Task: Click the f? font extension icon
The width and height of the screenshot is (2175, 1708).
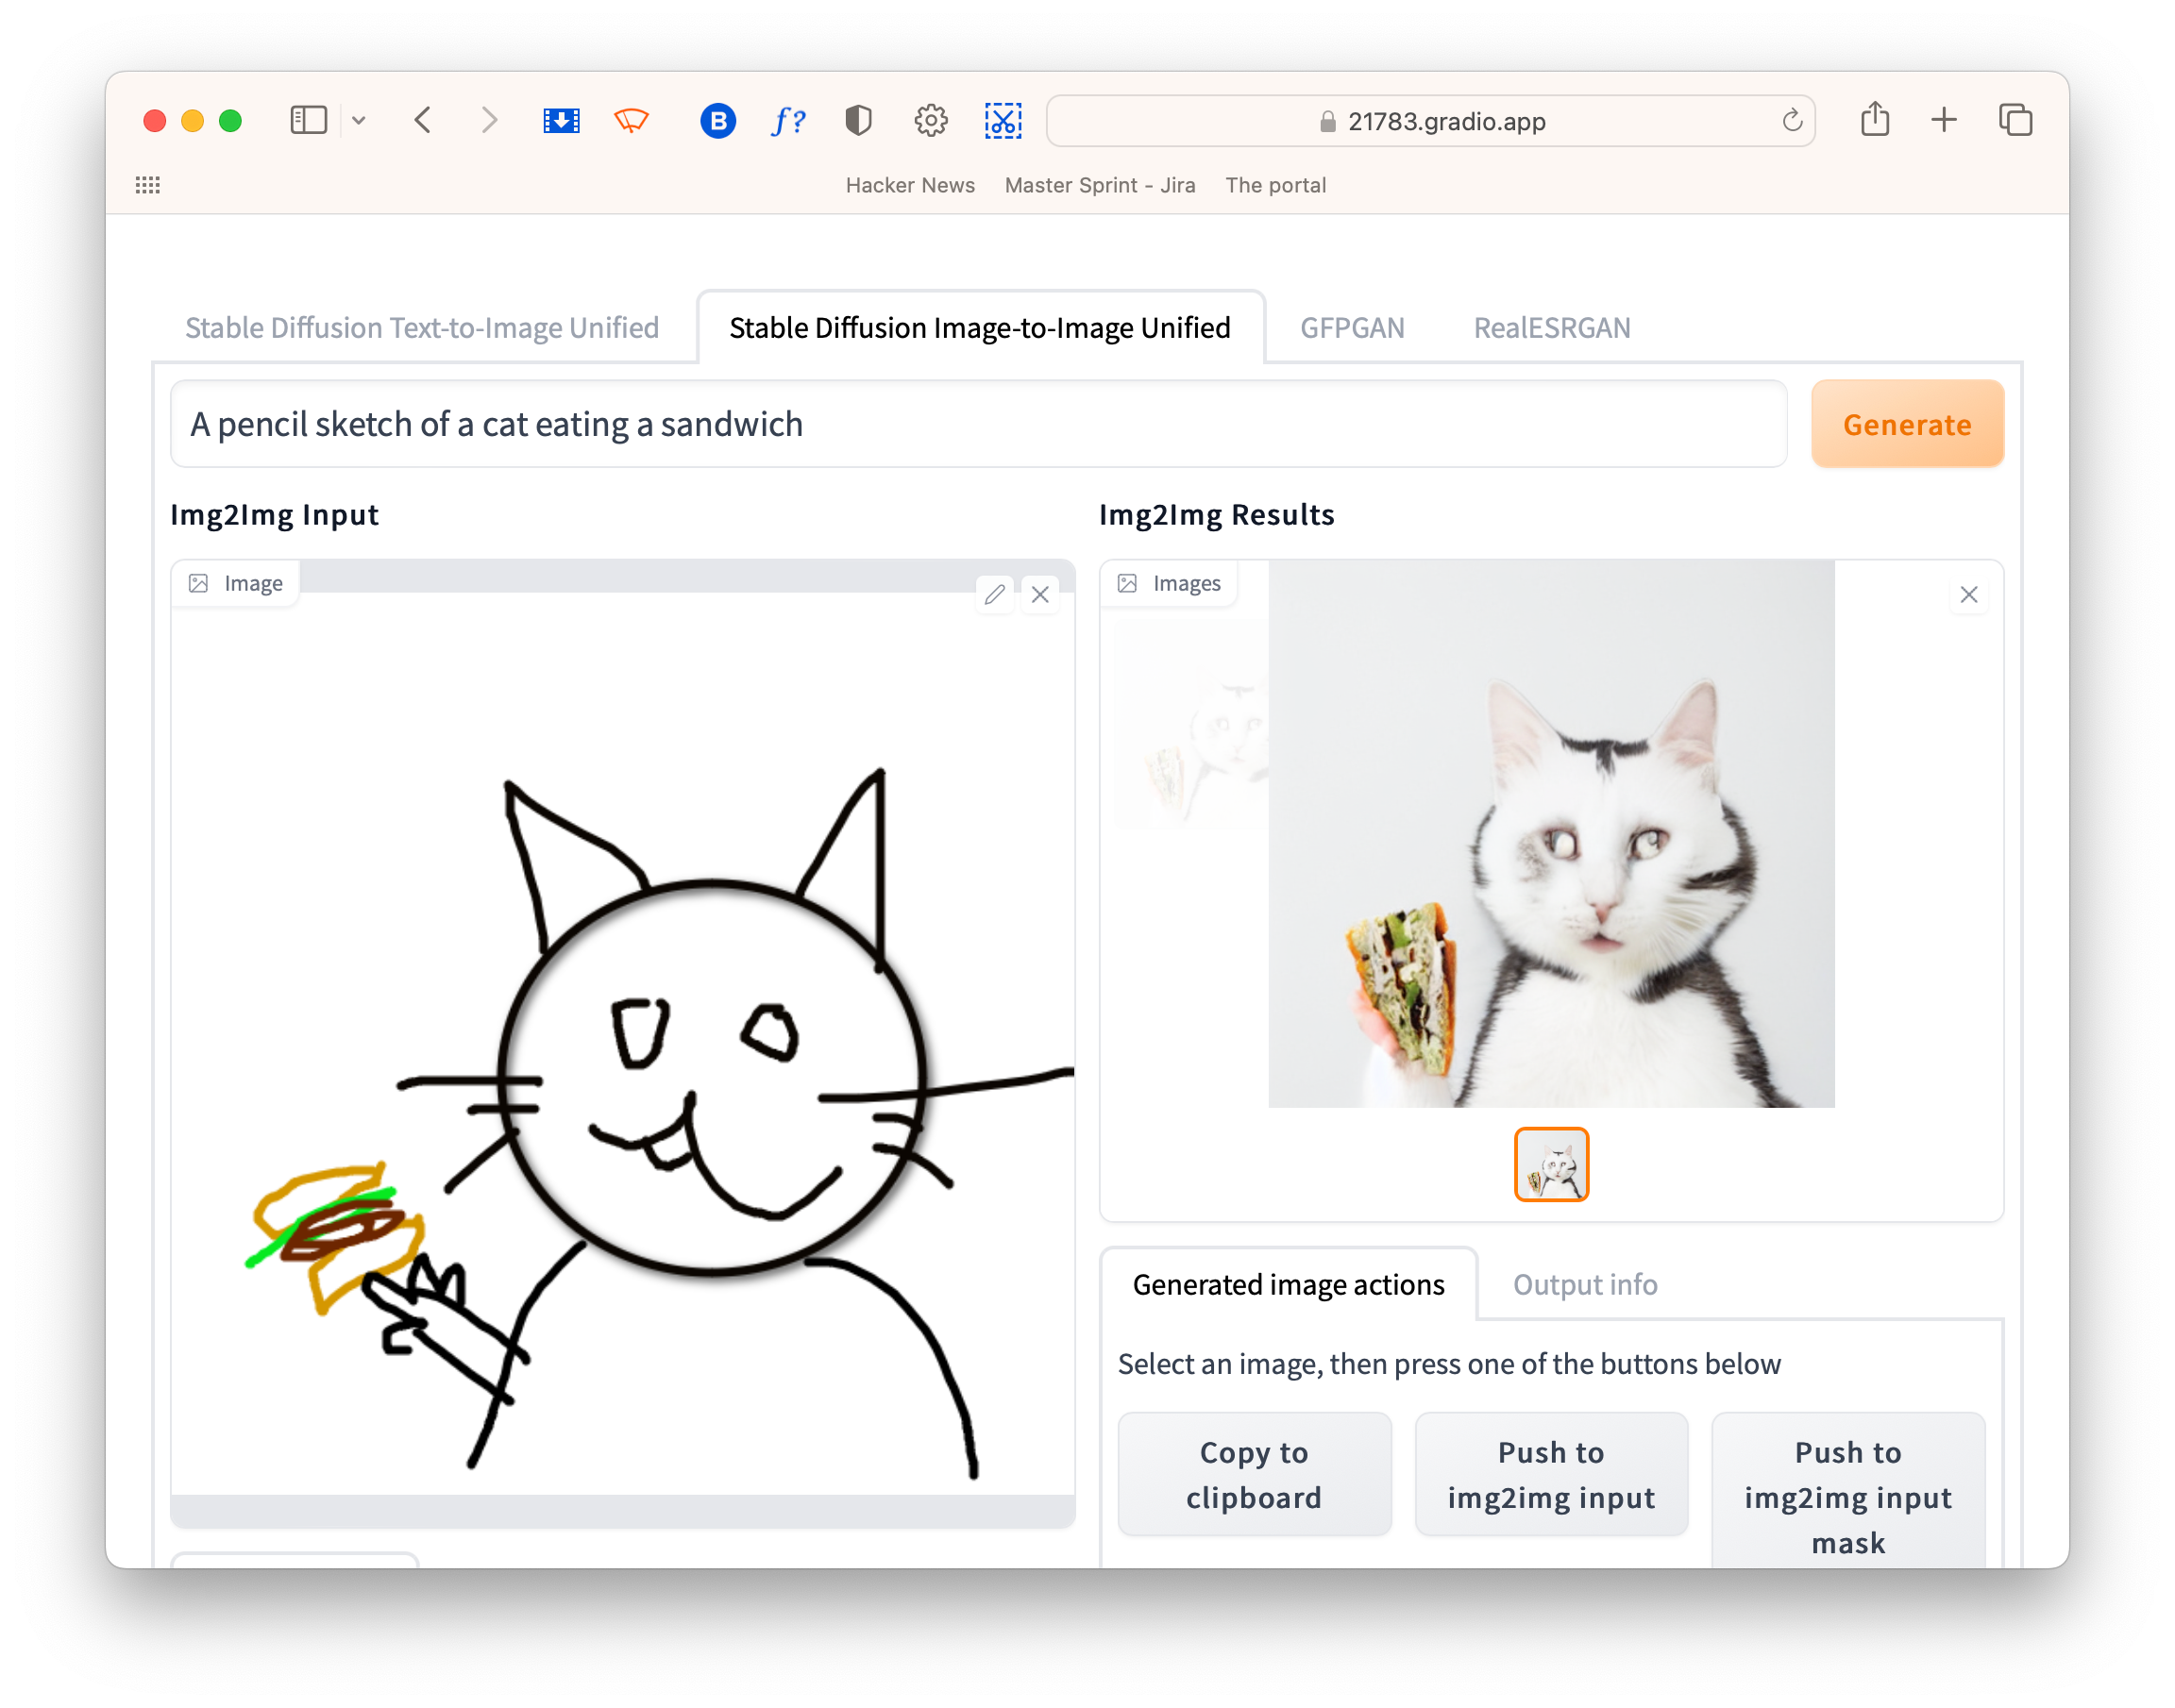Action: tap(788, 121)
